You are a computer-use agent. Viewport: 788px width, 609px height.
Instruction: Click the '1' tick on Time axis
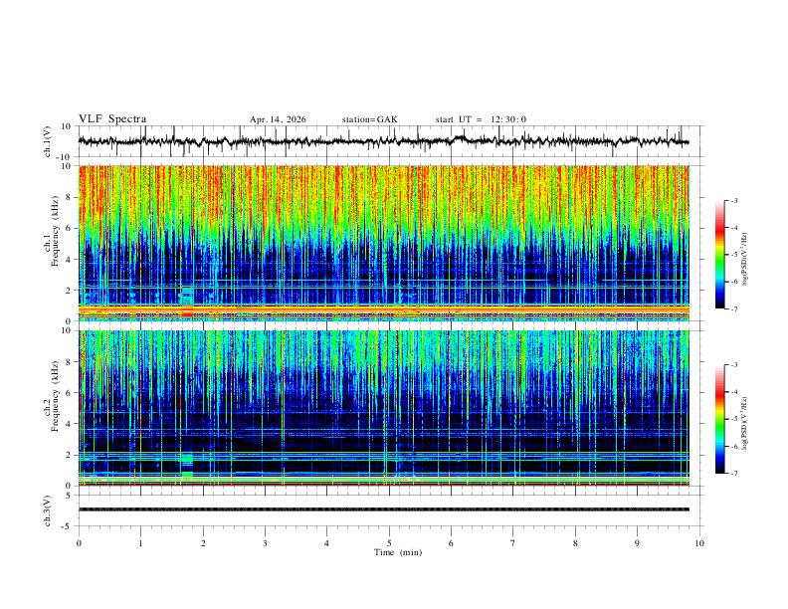point(140,543)
